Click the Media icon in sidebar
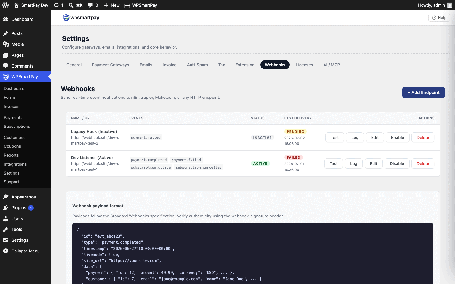This screenshot has width=455, height=284. 6,44
